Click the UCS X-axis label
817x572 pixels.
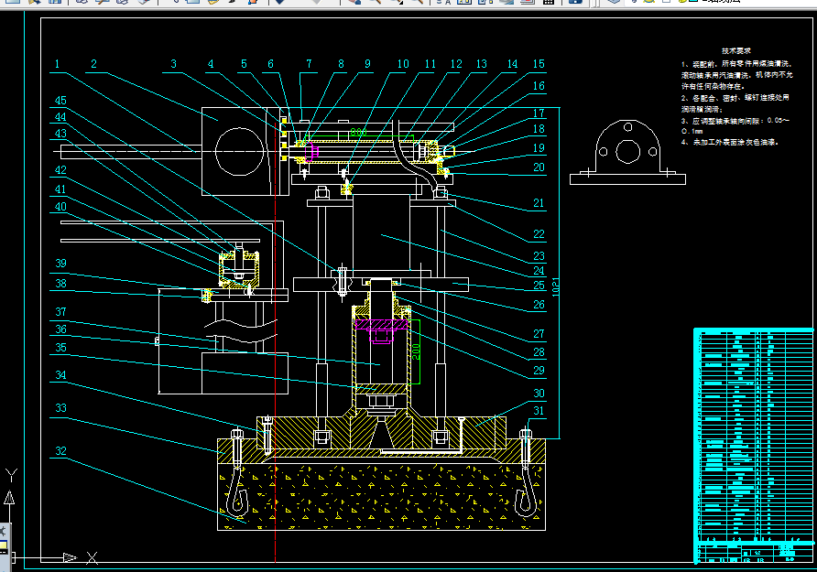point(92,556)
